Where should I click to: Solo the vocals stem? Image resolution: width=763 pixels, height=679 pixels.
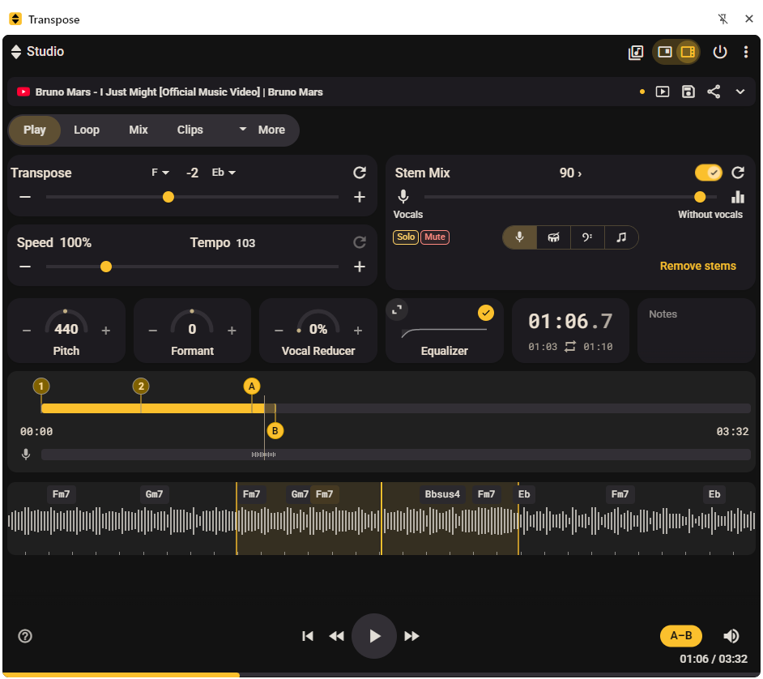tap(406, 237)
